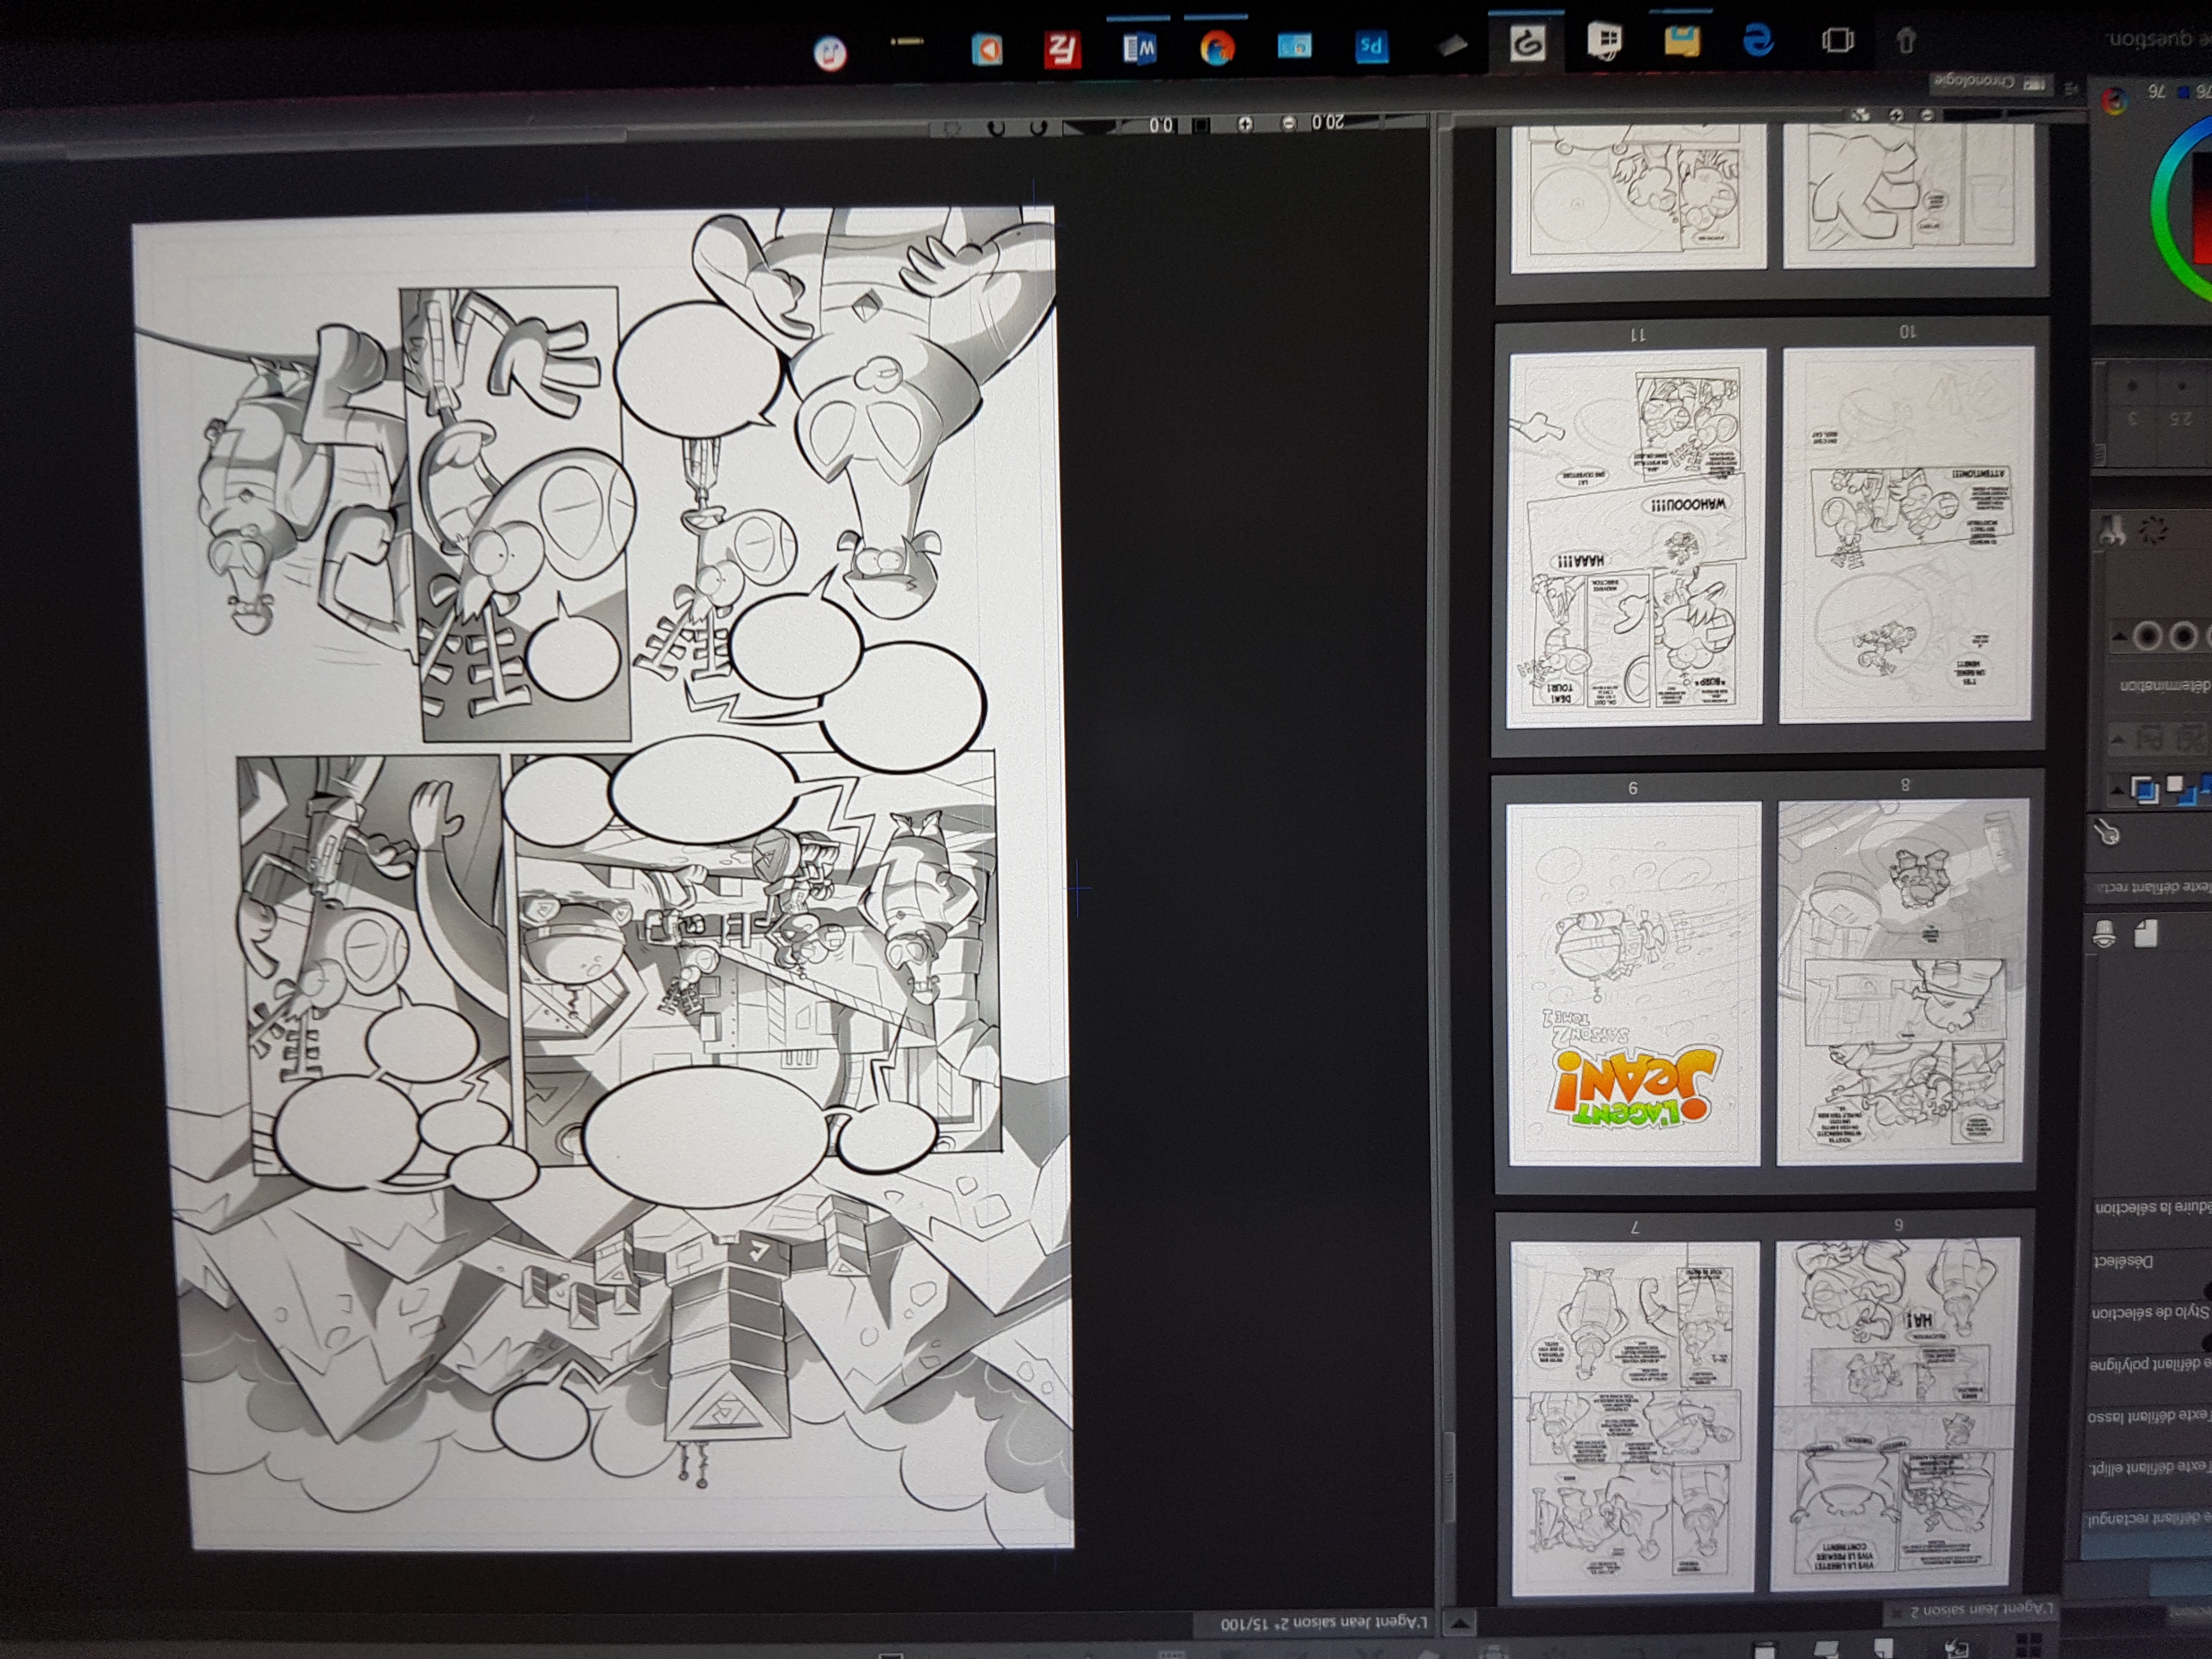Click the canvas rotation value 0.0 field
This screenshot has width=2212, height=1659.
click(1161, 125)
